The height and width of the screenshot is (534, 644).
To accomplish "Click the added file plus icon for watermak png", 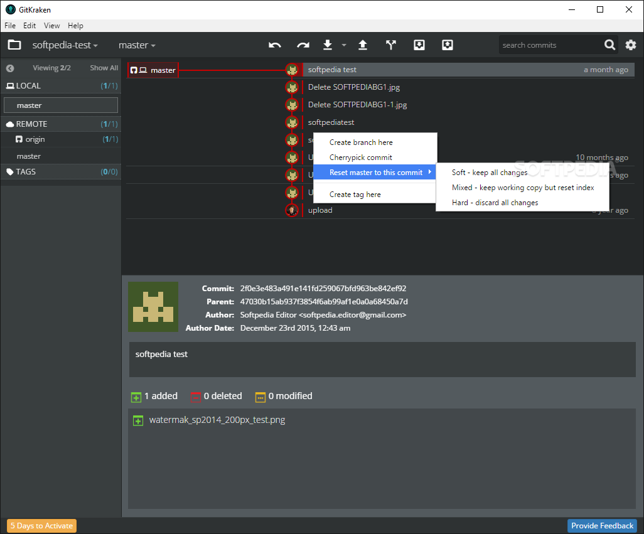I will [138, 420].
